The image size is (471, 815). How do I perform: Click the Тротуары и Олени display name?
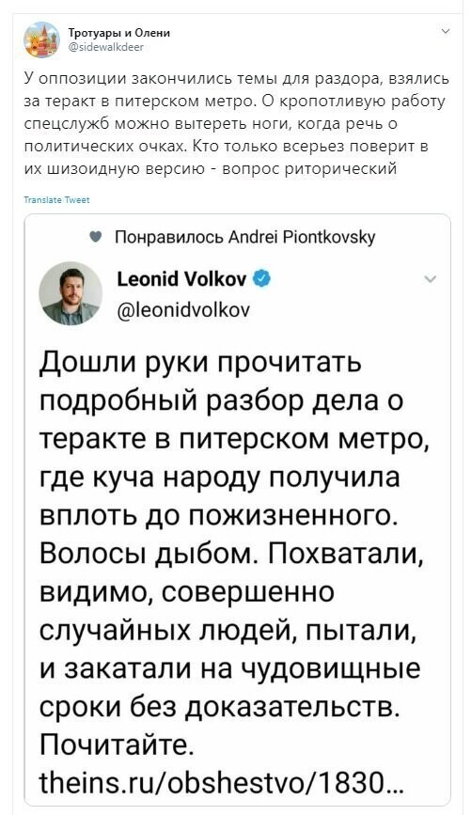point(119,33)
